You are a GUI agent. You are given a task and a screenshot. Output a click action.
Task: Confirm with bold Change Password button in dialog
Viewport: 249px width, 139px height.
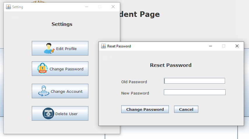(145, 109)
